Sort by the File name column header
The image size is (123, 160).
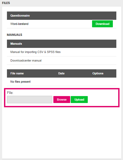[17, 73]
